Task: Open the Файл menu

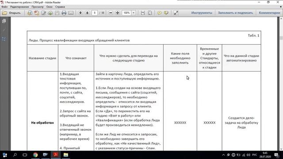Action: 4,7
